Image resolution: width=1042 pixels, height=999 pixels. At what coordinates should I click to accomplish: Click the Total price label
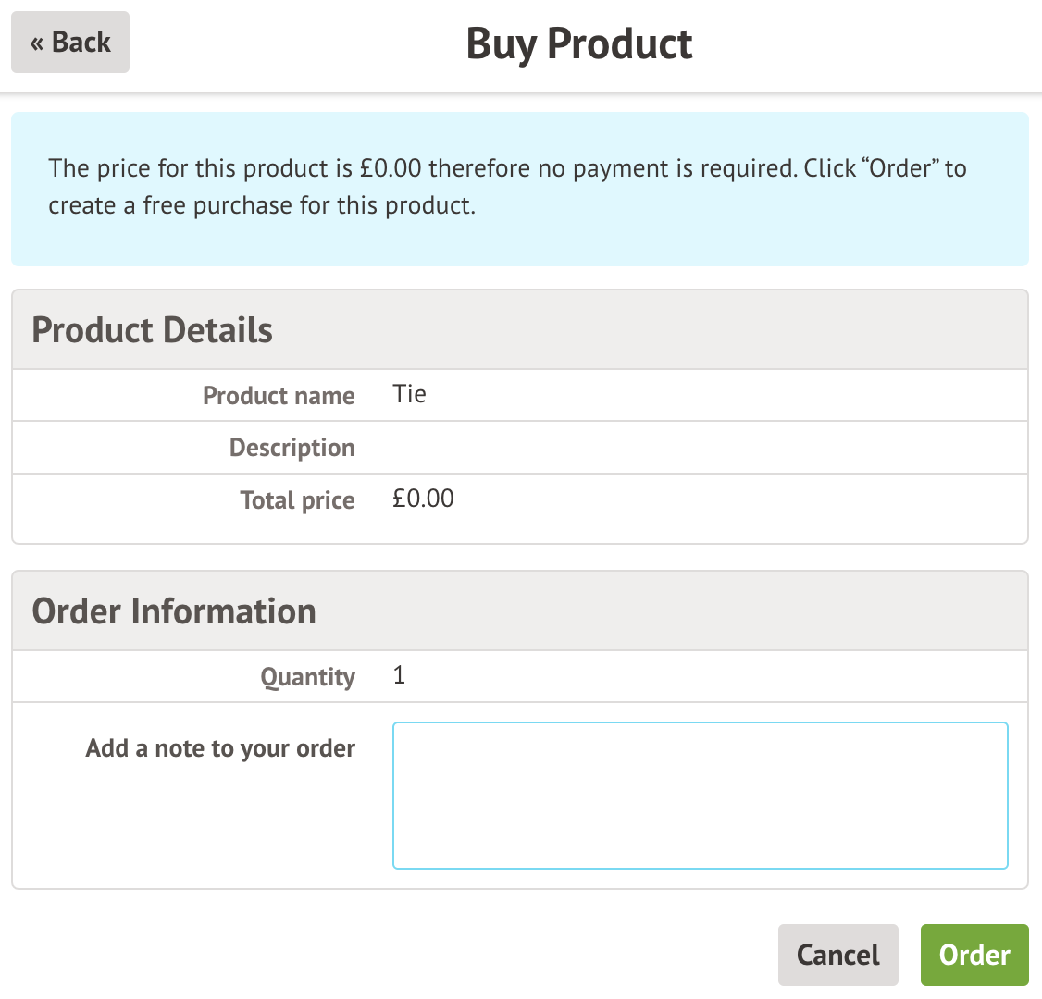297,500
